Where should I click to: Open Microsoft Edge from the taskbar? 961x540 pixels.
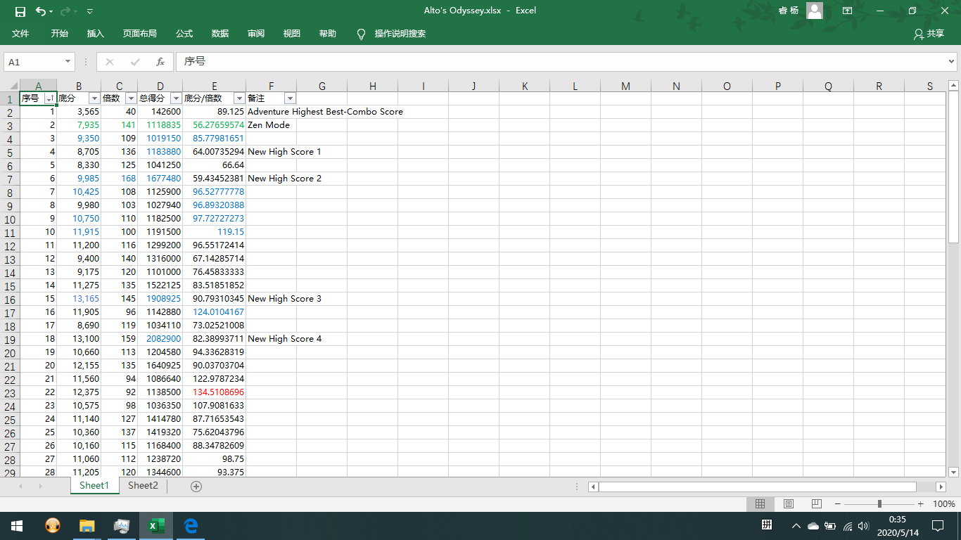click(191, 526)
